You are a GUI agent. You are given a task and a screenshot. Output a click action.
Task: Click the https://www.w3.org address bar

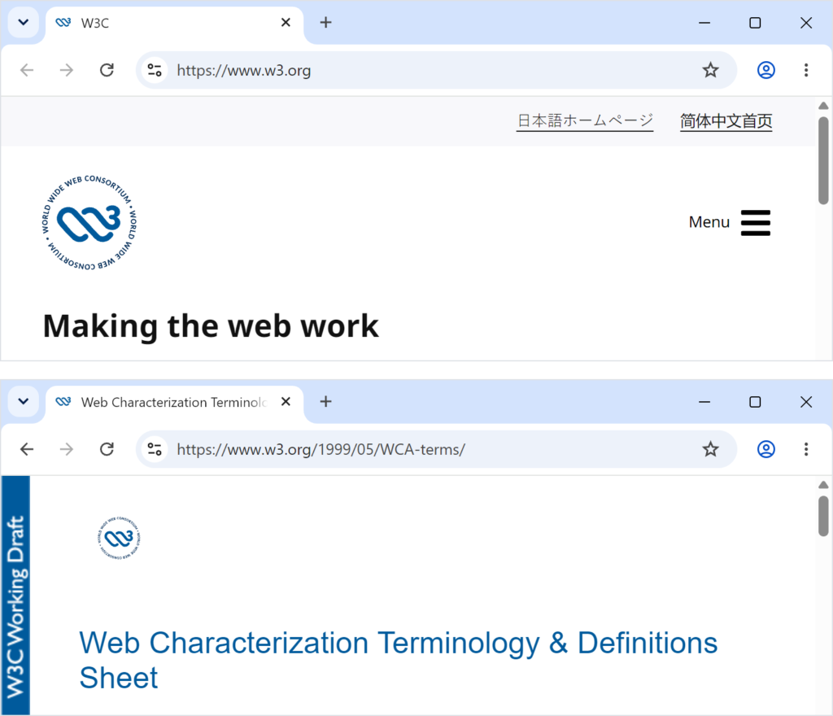[x=436, y=70]
